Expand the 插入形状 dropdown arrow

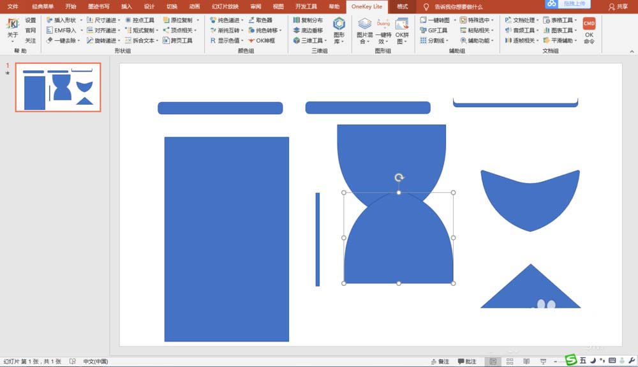click(x=81, y=20)
